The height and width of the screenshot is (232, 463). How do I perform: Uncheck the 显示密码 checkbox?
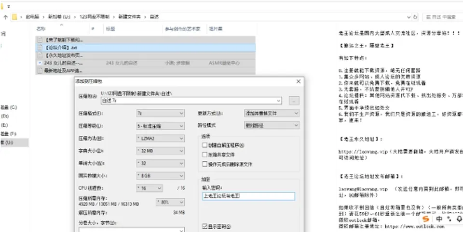coord(204,226)
